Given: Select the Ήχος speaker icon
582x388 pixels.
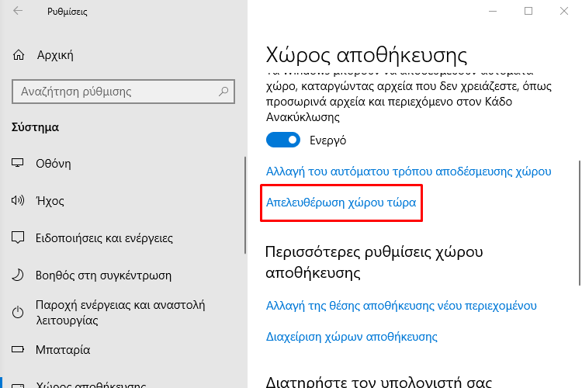Looking at the screenshot, I should click(x=17, y=200).
